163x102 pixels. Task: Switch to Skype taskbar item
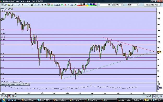coord(44,100)
